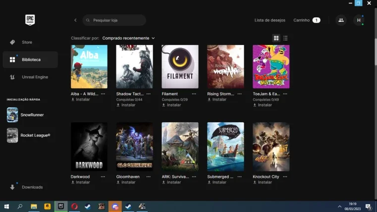Open options menu for ARK: Survival

click(194, 177)
